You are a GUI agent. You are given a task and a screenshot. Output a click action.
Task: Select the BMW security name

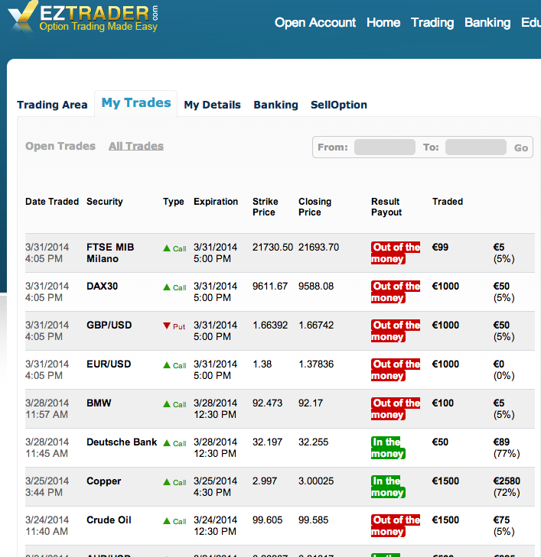(99, 403)
